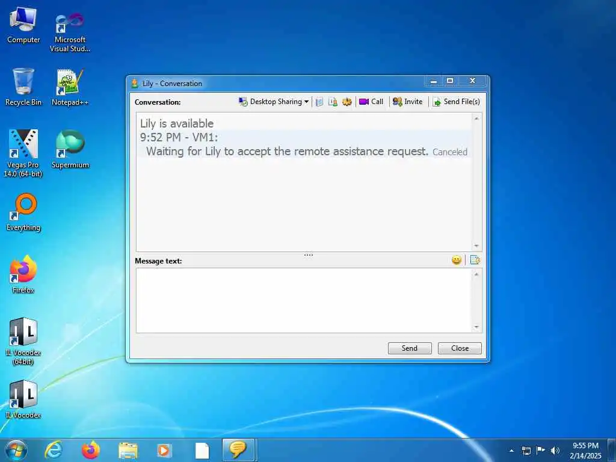Click the orange gear-like icon in the conversation toolbar
616x462 pixels.
(346, 102)
